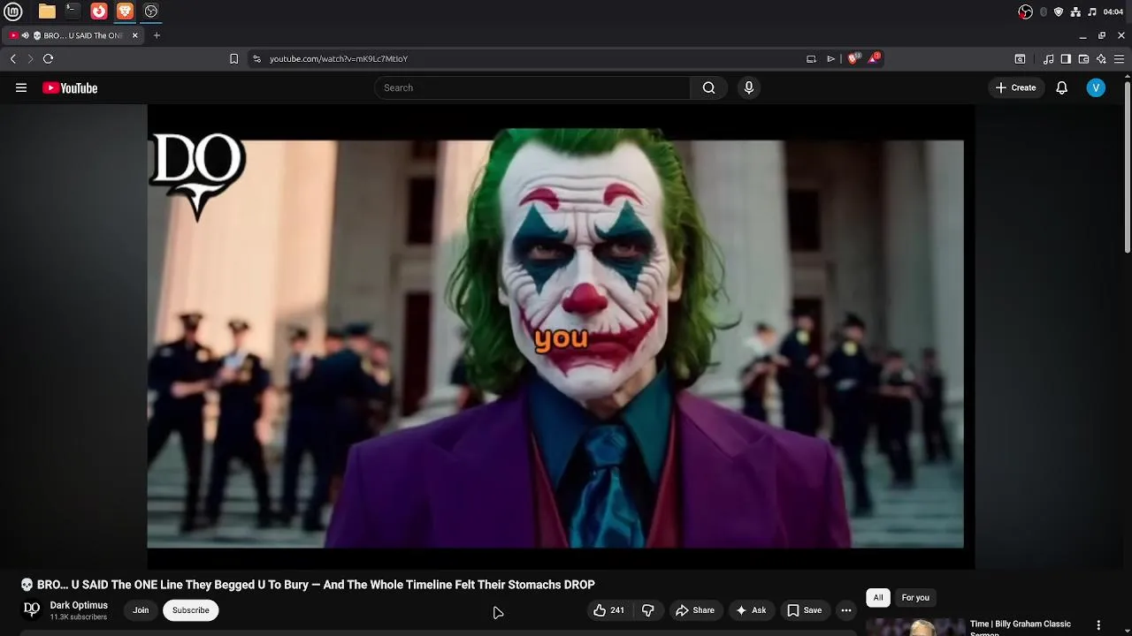Dislike the video with thumbs-down
1132x636 pixels.
[647, 610]
